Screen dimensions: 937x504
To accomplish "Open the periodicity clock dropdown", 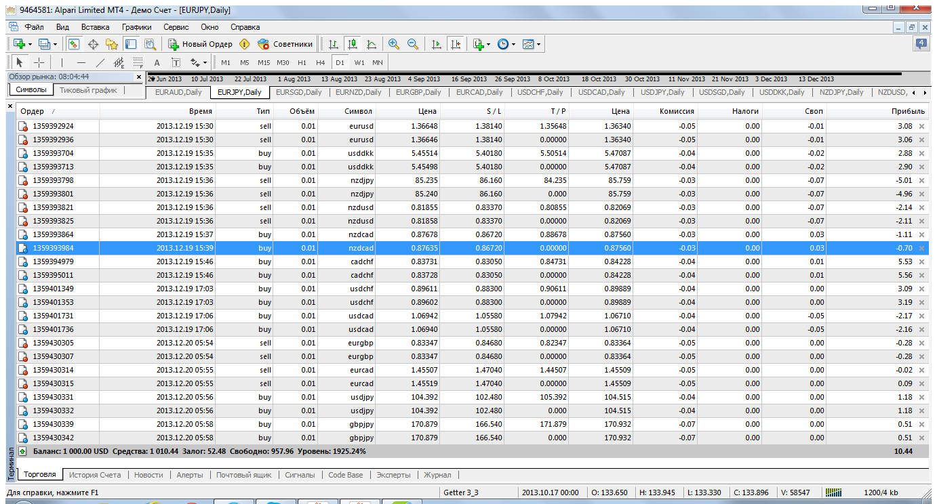I will click(x=506, y=44).
